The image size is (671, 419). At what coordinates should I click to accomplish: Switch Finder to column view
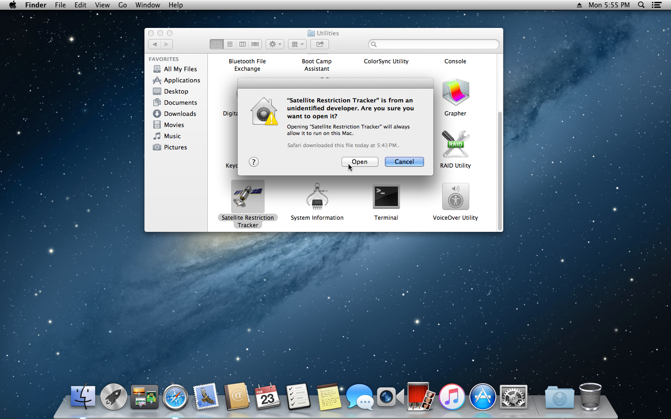coord(242,44)
